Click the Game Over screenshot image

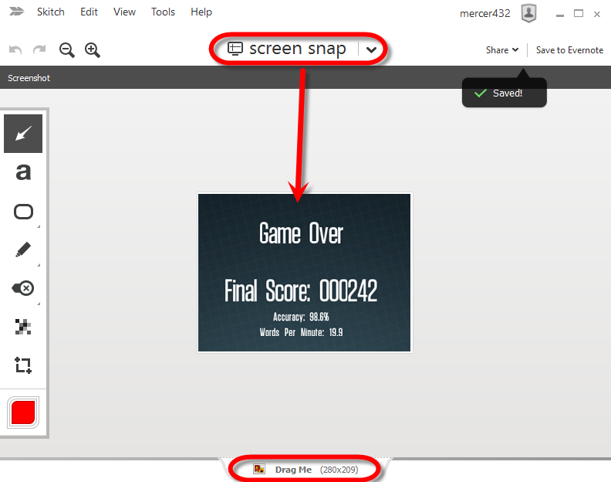click(x=304, y=273)
